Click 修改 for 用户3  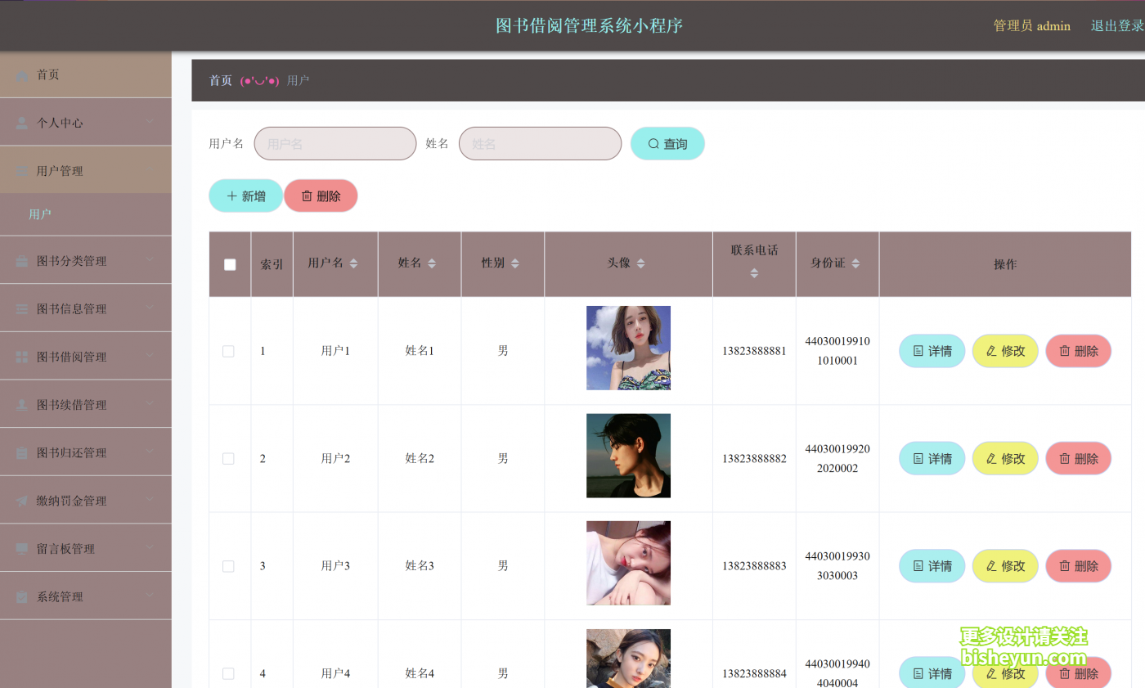(1005, 566)
